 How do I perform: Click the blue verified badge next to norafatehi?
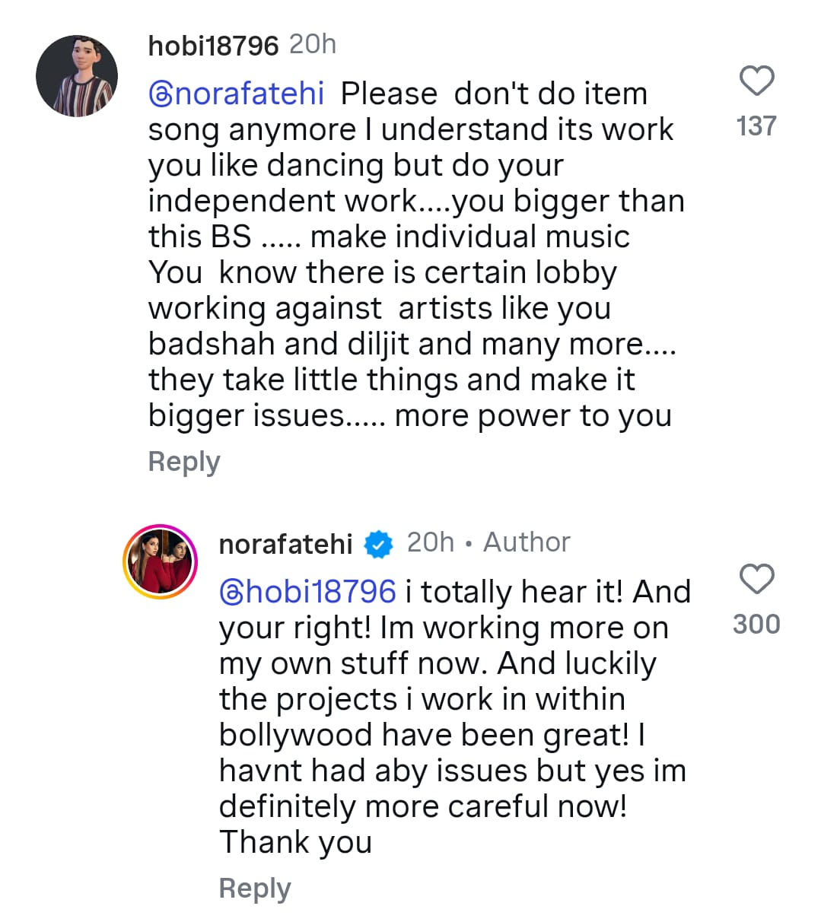click(x=378, y=543)
